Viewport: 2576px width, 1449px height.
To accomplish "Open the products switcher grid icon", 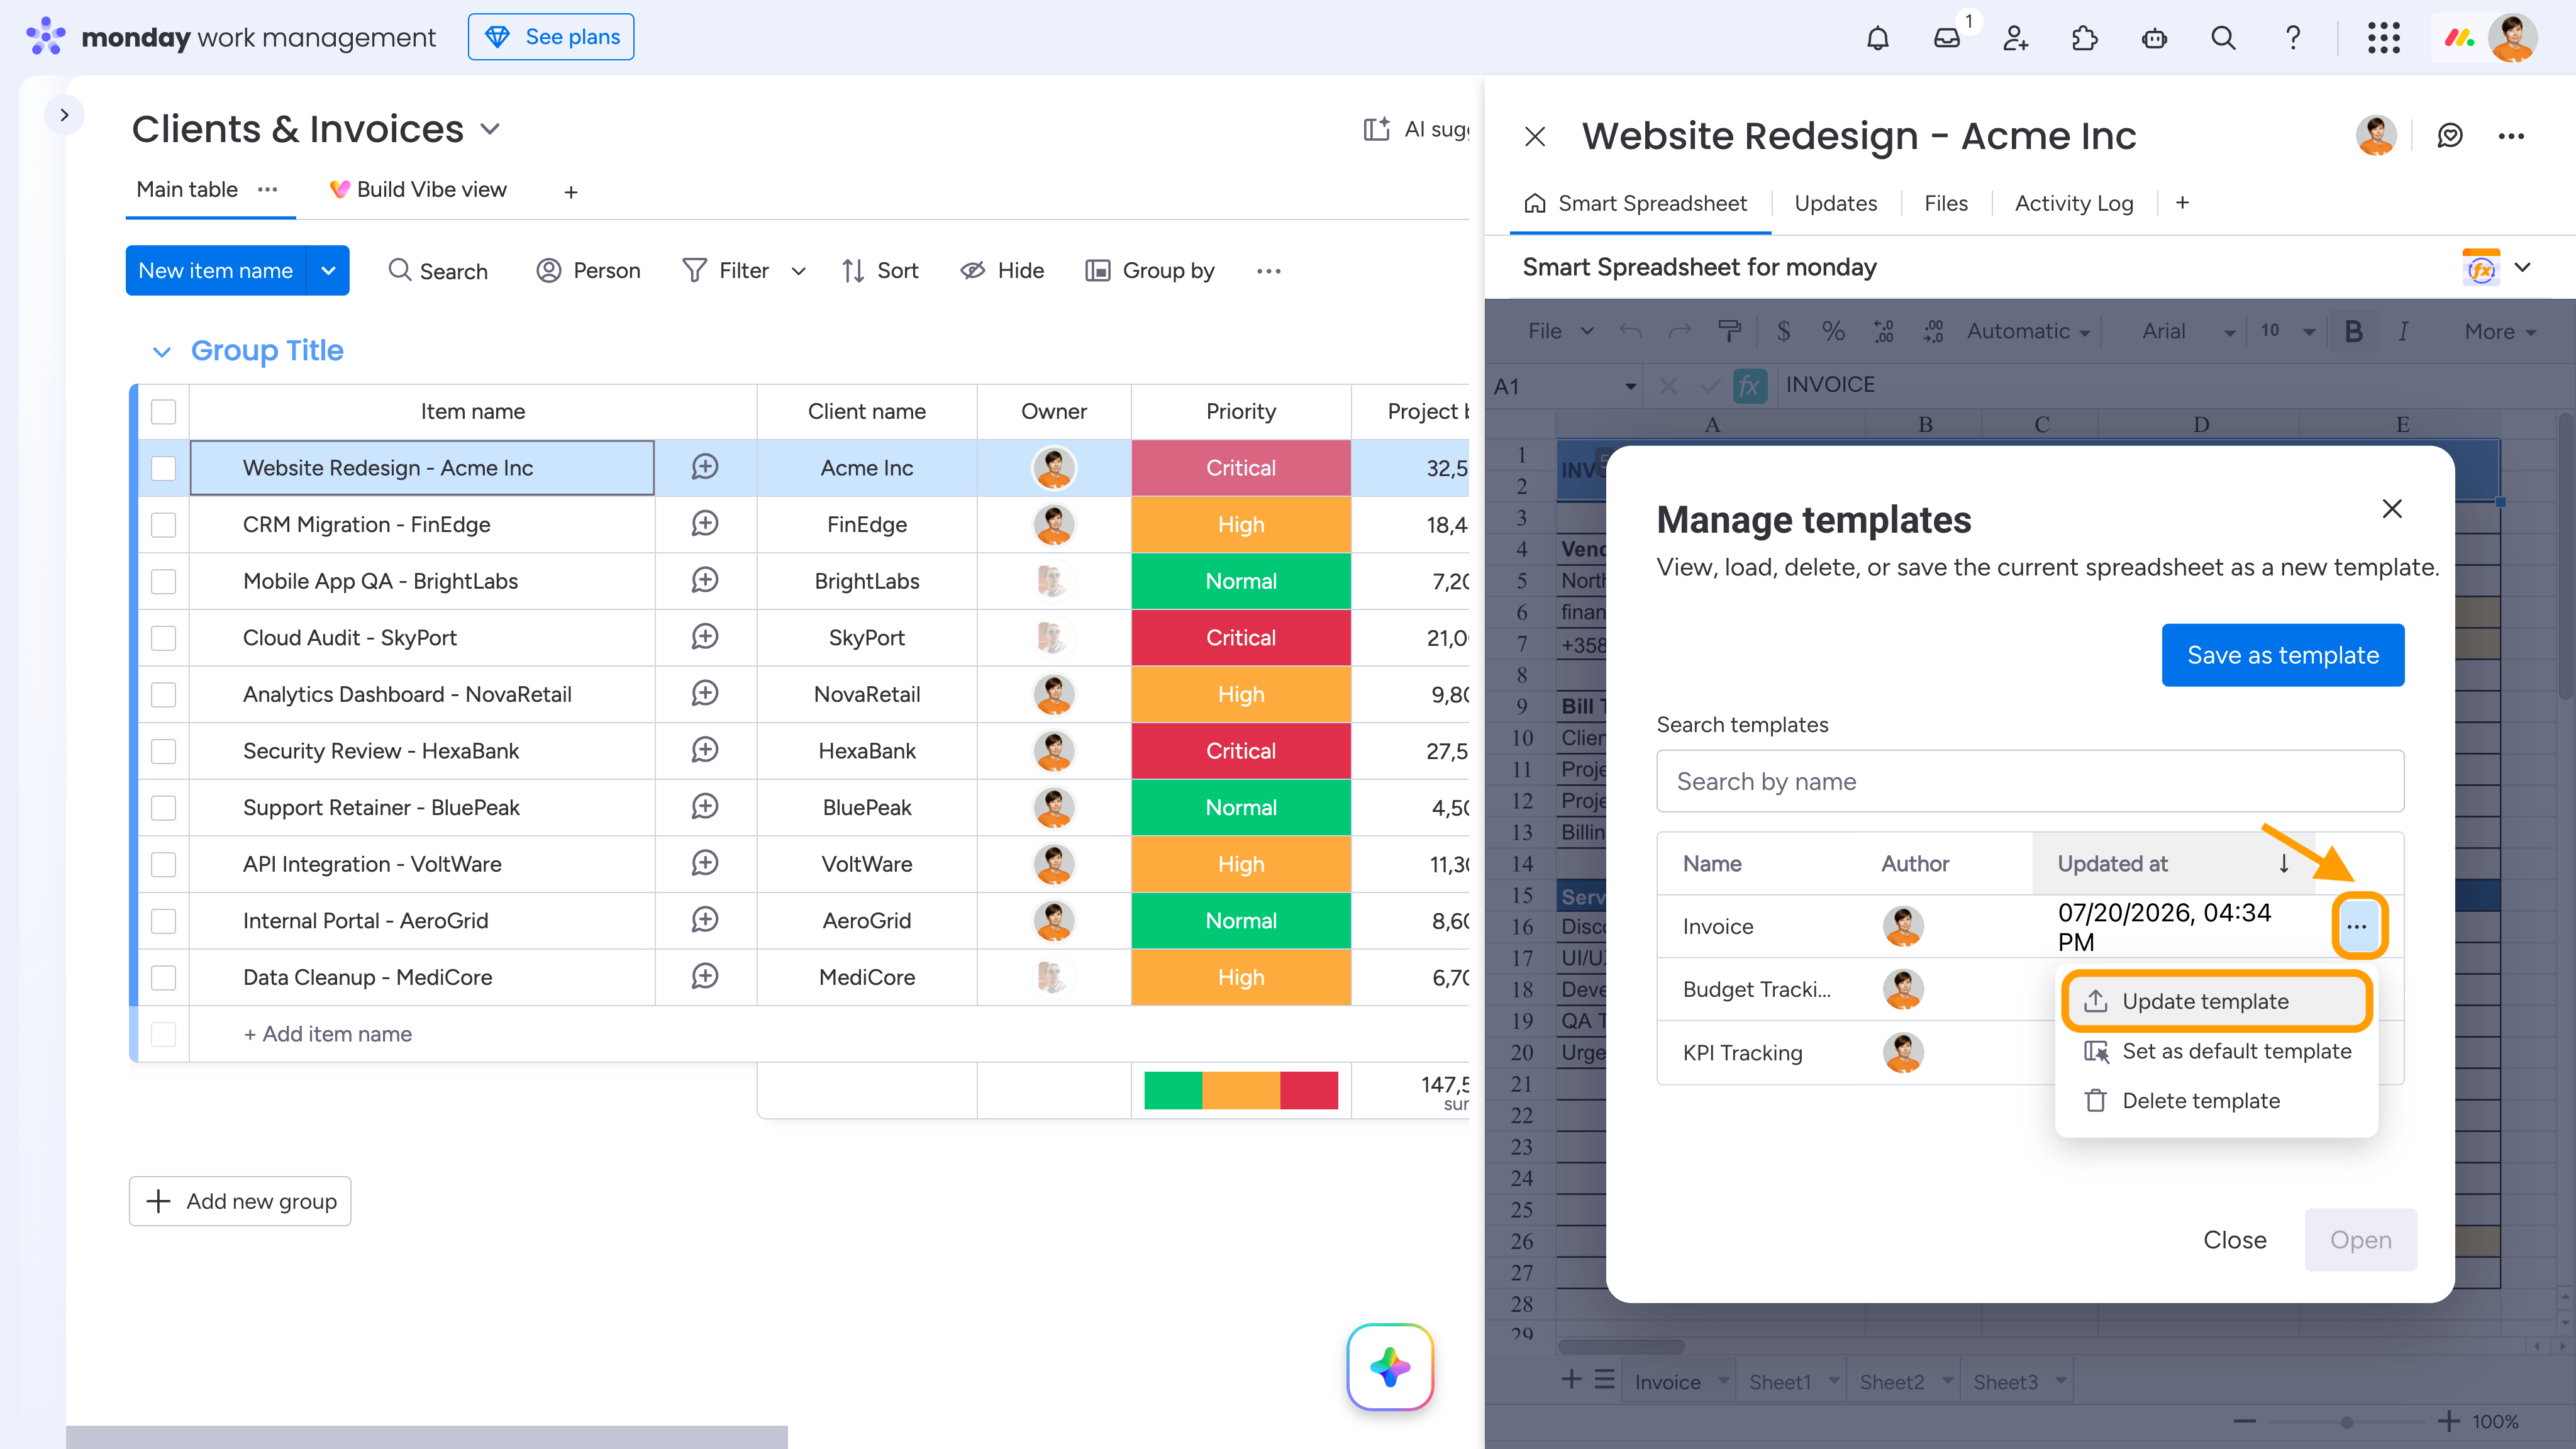I will pyautogui.click(x=2384, y=38).
